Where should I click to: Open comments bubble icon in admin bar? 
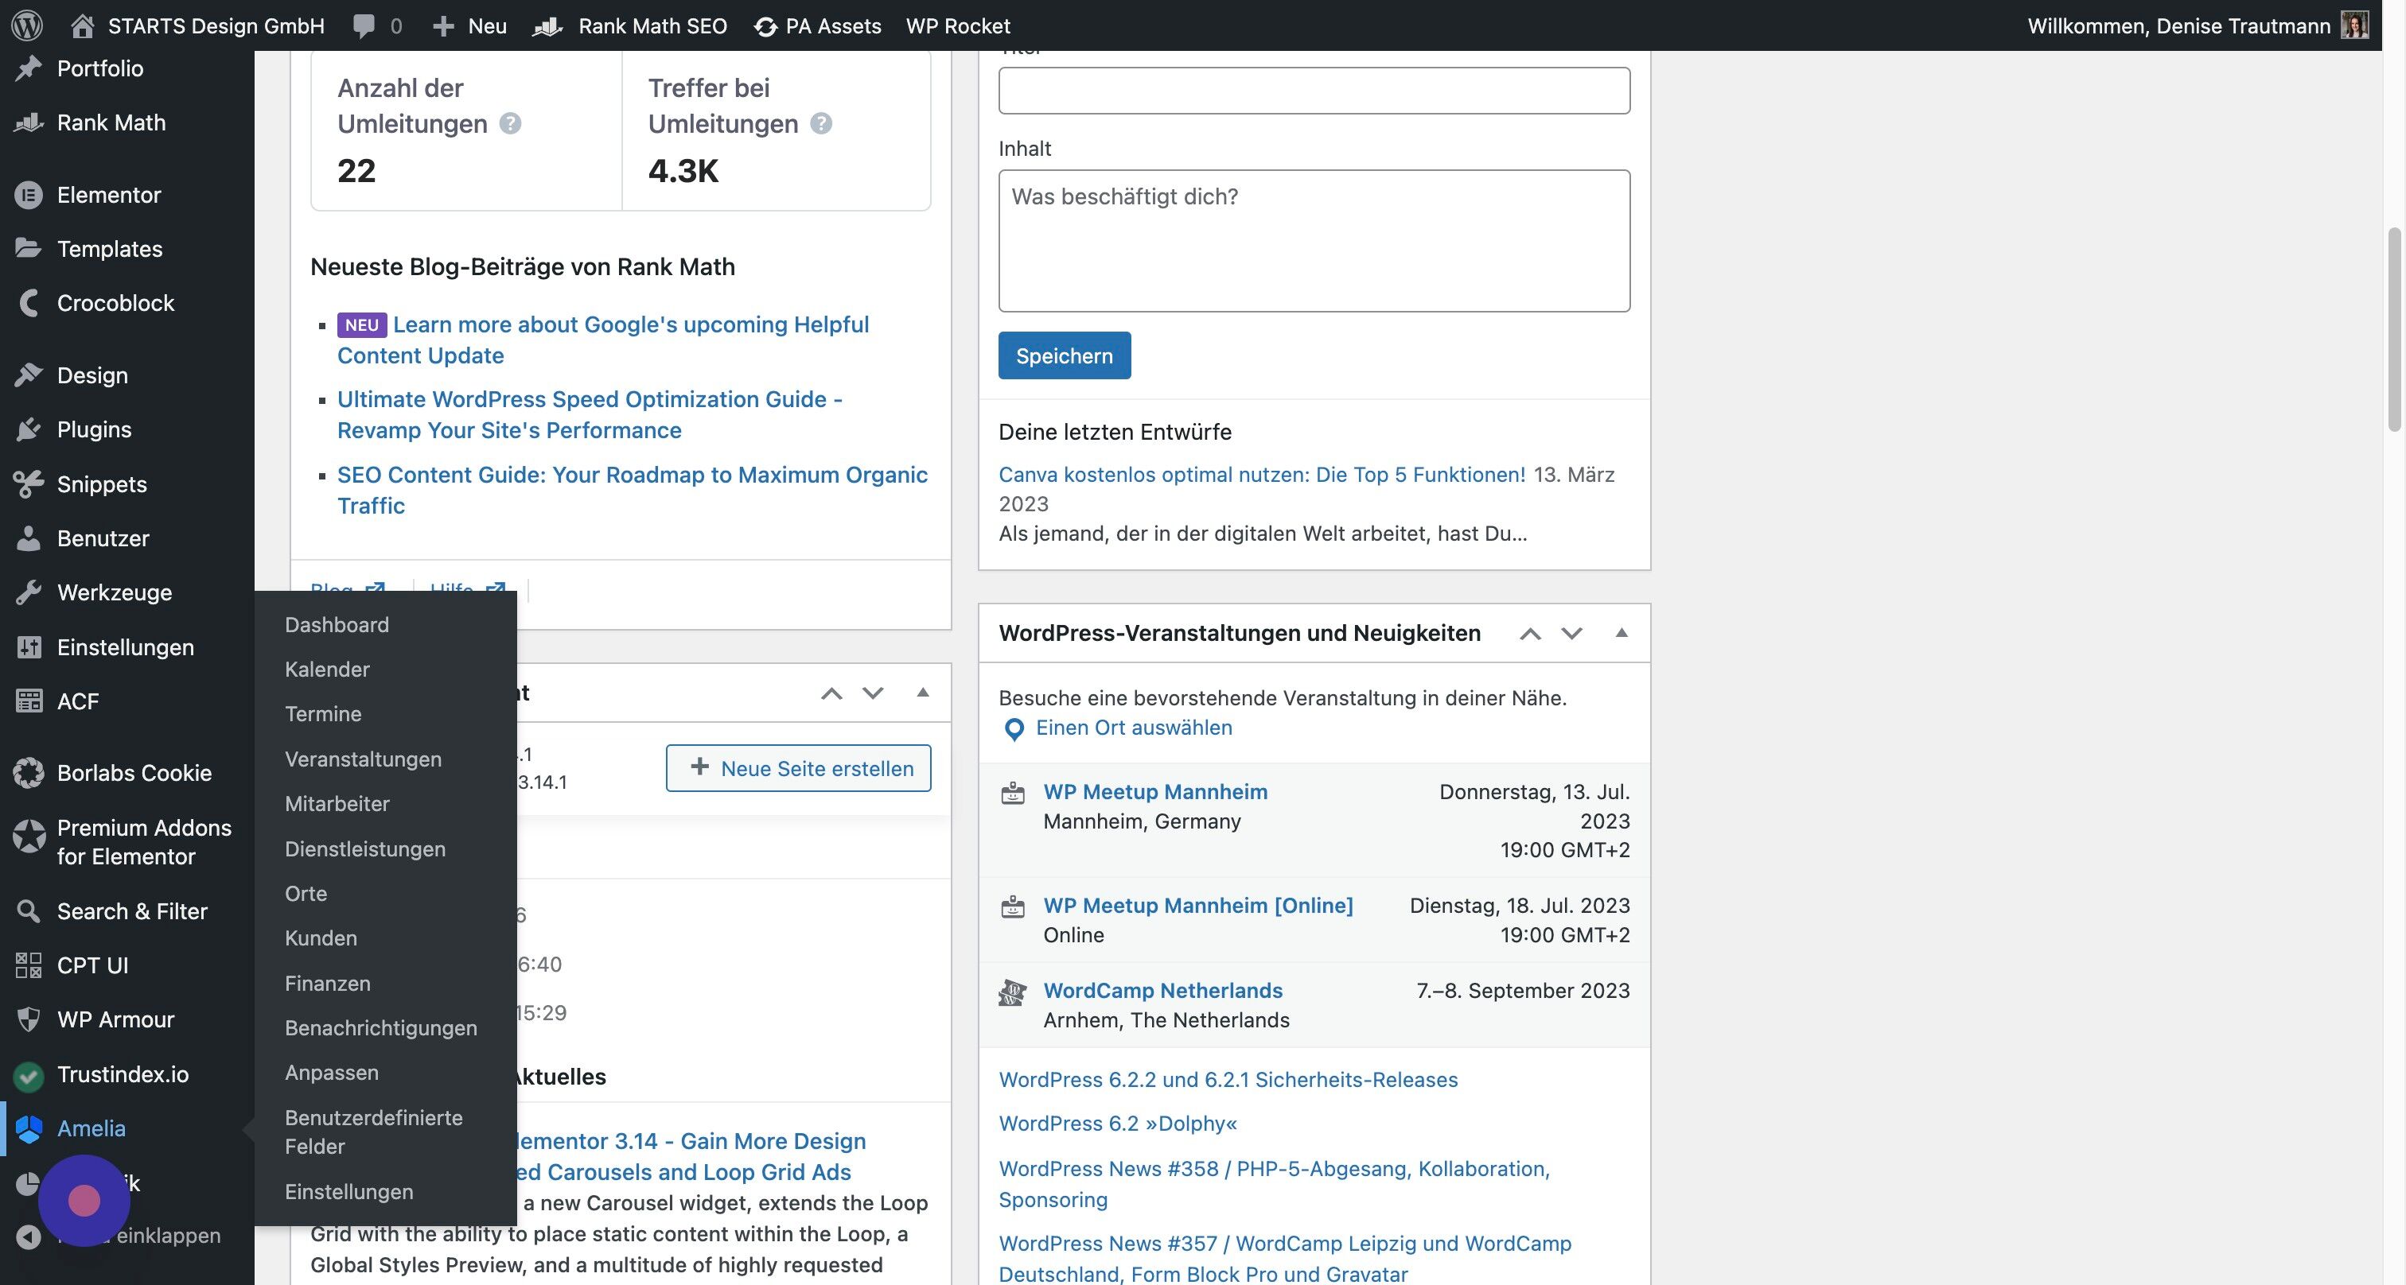(364, 25)
